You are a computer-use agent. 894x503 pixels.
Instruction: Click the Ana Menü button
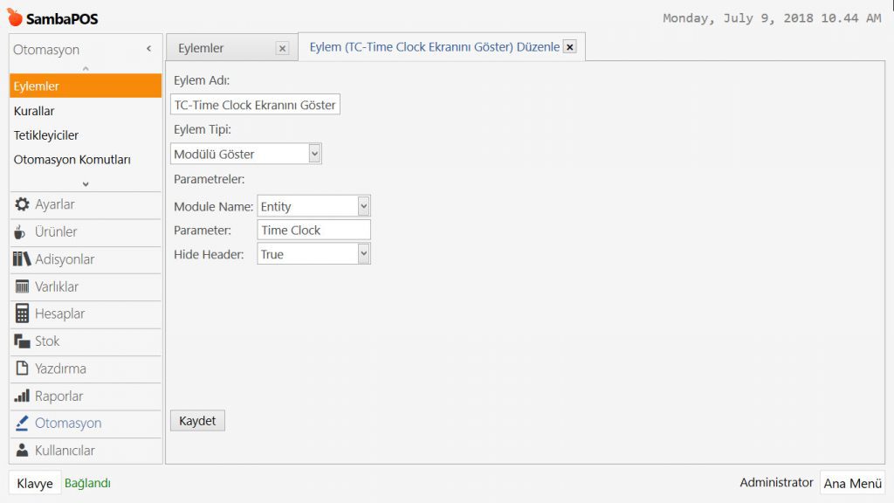pos(852,483)
